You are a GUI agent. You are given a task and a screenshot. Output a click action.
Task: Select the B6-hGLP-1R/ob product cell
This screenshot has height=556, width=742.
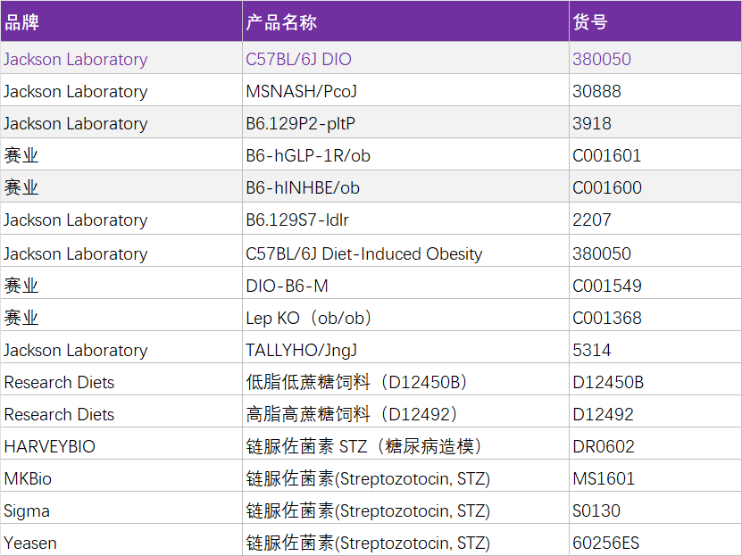pyautogui.click(x=405, y=154)
